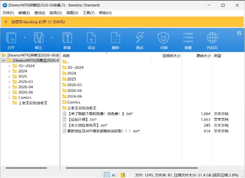Expand the Comics tree node
This screenshot has height=178, width=245.
coord(9,98)
